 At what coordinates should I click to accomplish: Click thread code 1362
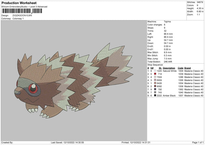click(x=181, y=89)
